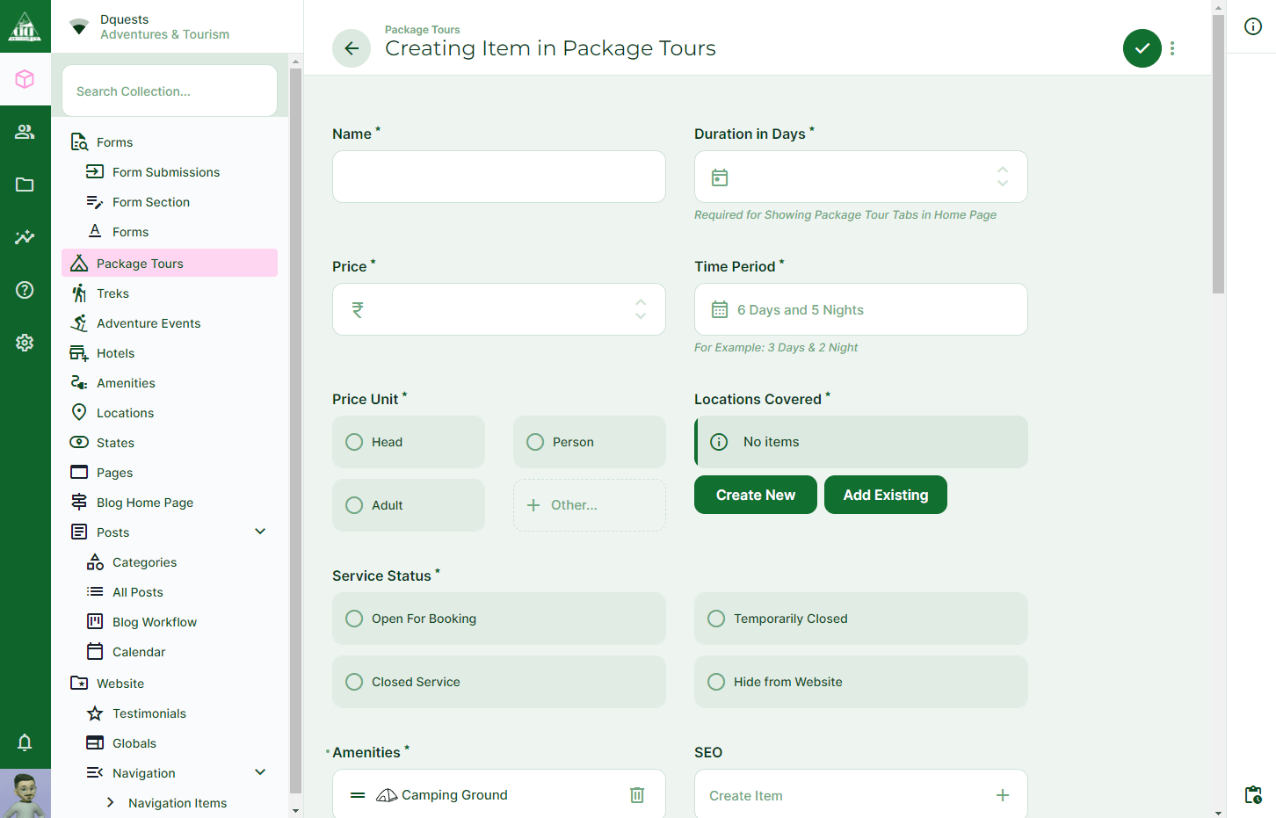This screenshot has width=1276, height=818.
Task: Click SEO Create Item field
Action: pos(861,795)
